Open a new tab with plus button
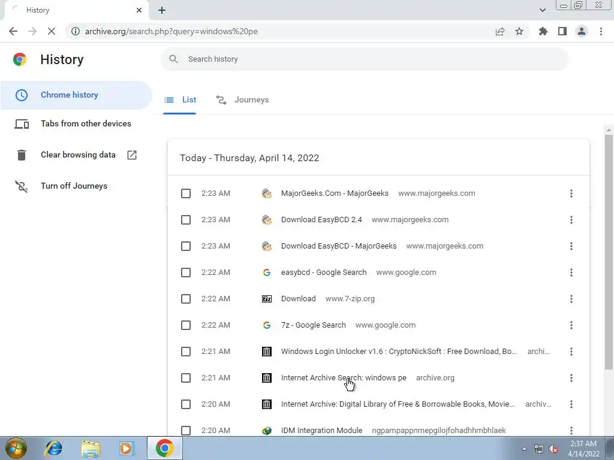The image size is (614, 460). point(162,11)
